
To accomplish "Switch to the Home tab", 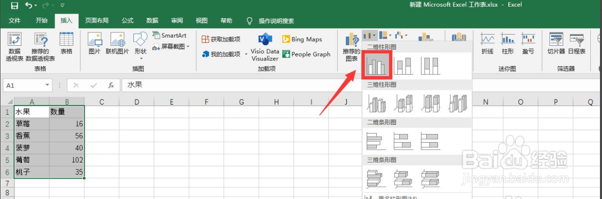I will 41,21.
